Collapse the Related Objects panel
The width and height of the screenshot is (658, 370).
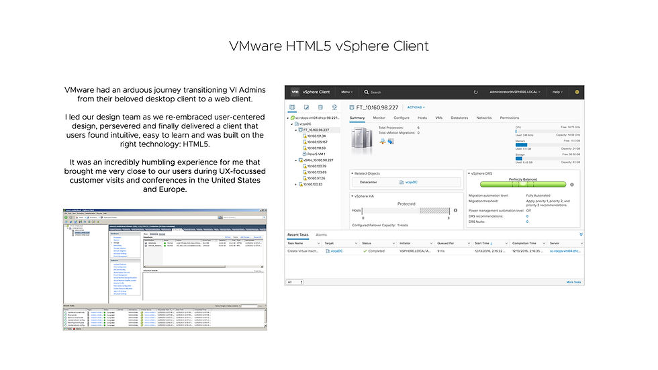pos(352,173)
